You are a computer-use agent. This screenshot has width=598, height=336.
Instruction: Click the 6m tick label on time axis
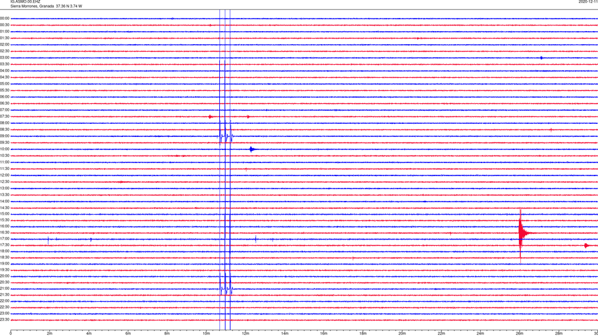click(128, 334)
